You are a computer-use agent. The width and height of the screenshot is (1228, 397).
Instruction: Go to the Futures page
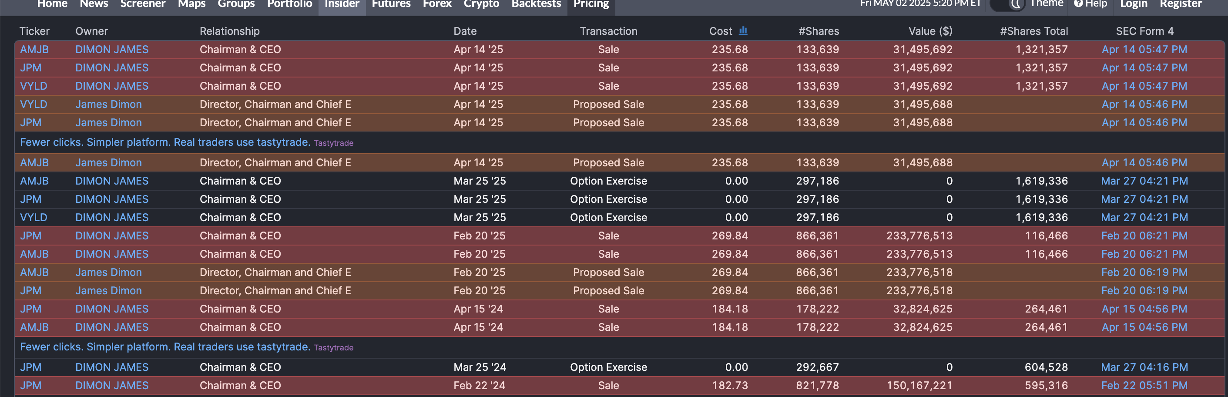tap(391, 4)
